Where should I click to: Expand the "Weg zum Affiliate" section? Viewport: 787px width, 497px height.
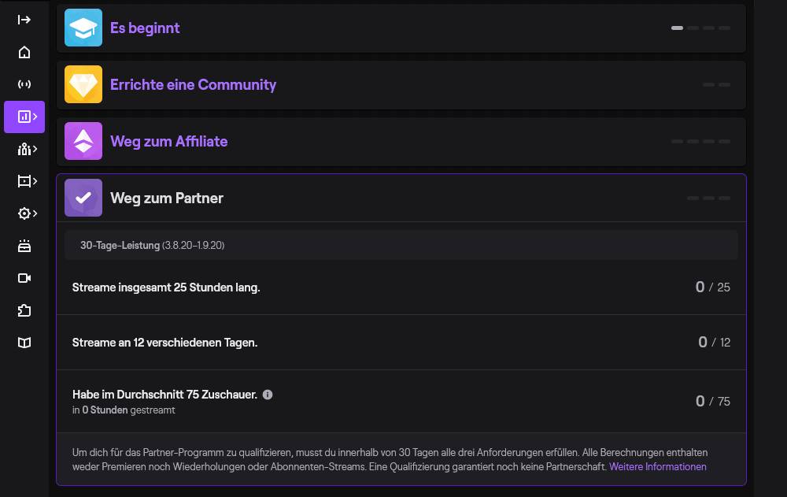coord(168,142)
